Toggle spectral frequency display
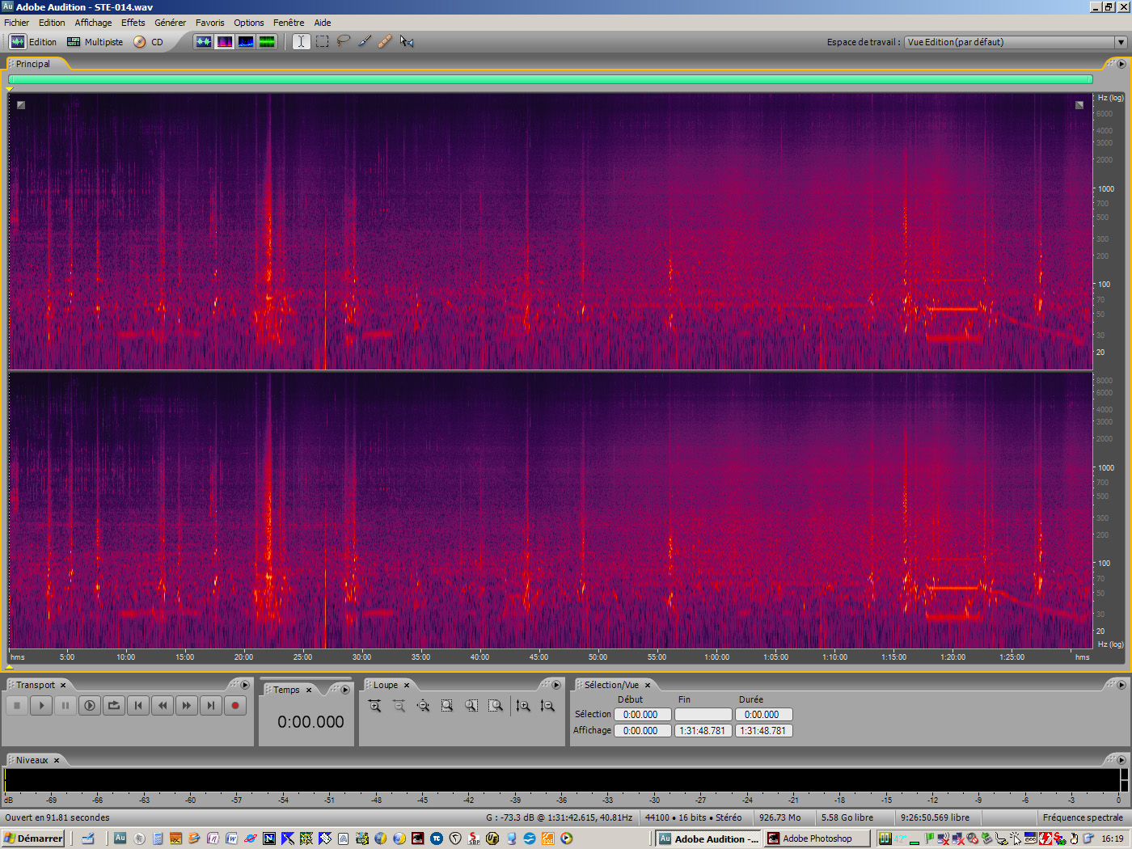 225,41
